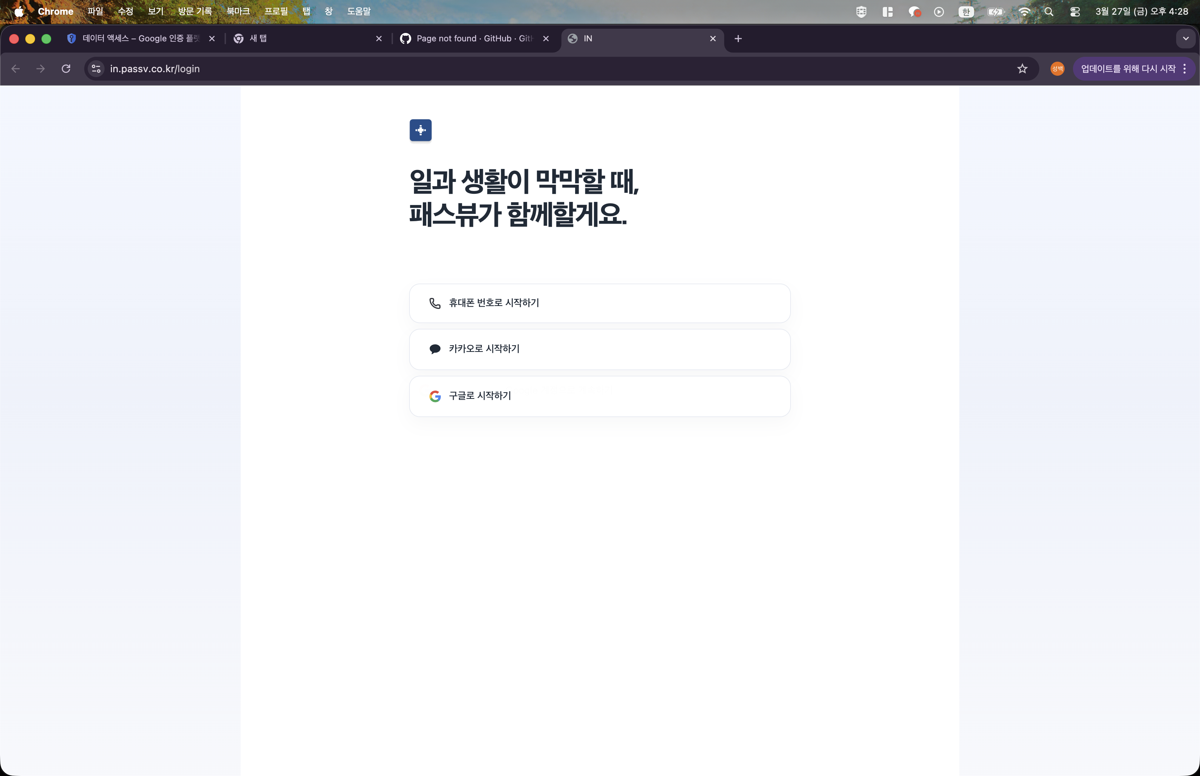
Task: Open the 방문 기록 menu
Action: point(195,11)
